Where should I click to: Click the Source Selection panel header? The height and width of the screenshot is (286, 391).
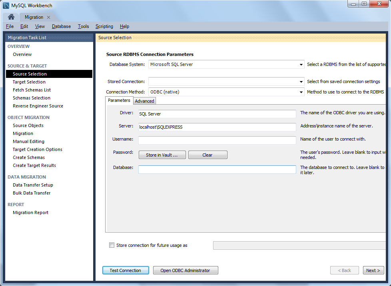click(x=241, y=38)
